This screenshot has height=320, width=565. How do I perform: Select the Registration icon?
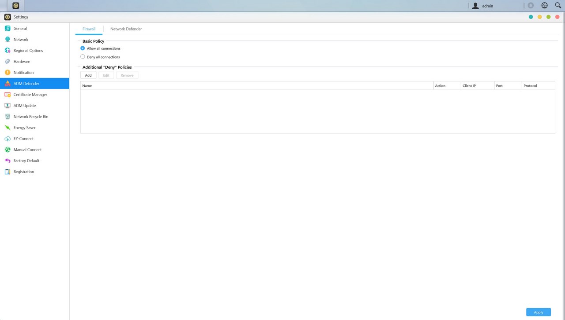point(8,171)
